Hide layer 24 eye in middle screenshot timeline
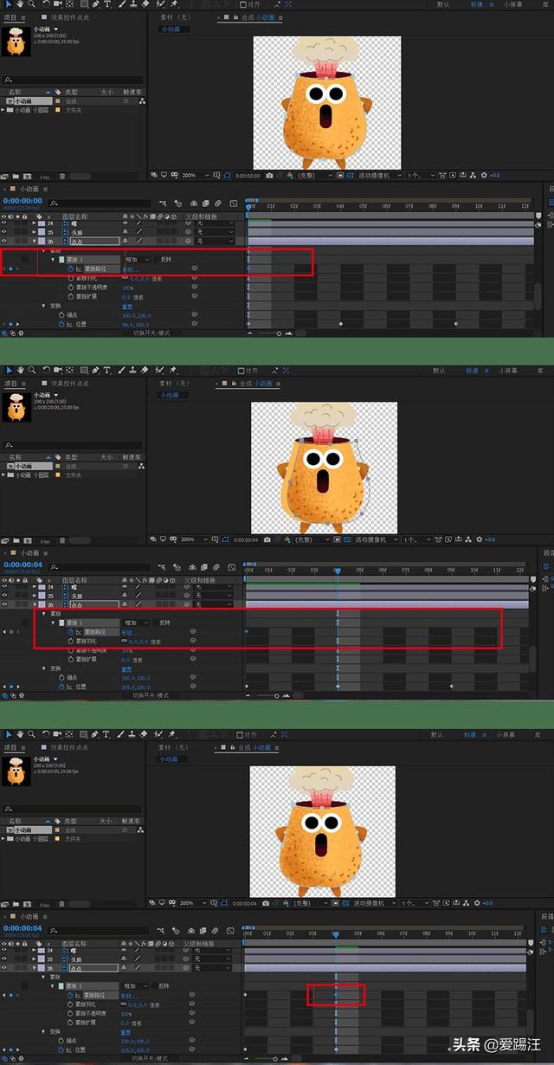The width and height of the screenshot is (554, 1065). (x=4, y=587)
